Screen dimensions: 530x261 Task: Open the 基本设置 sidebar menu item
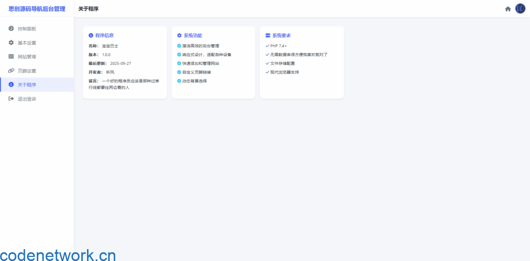pos(27,43)
